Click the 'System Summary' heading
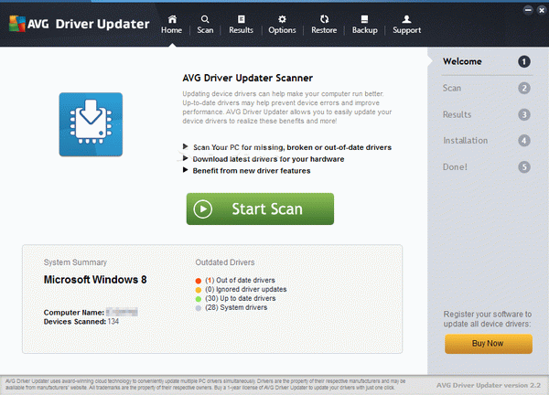549x395 pixels. (75, 262)
